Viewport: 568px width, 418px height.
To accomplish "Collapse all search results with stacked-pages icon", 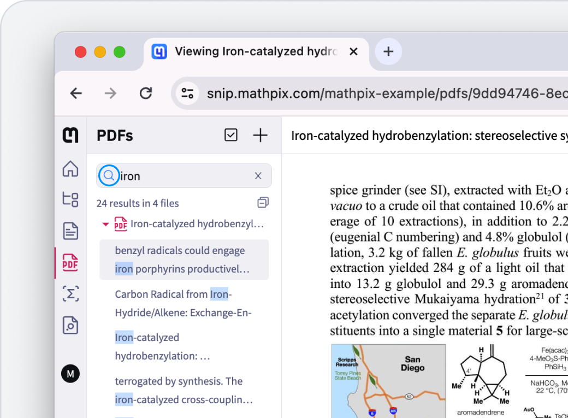I will click(263, 202).
